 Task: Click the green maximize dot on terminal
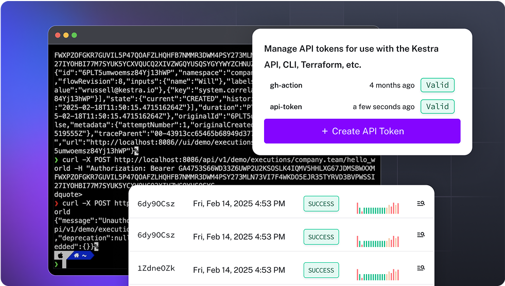[x=74, y=35]
